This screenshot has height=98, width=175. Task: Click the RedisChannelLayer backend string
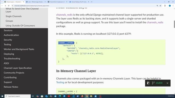[99, 48]
